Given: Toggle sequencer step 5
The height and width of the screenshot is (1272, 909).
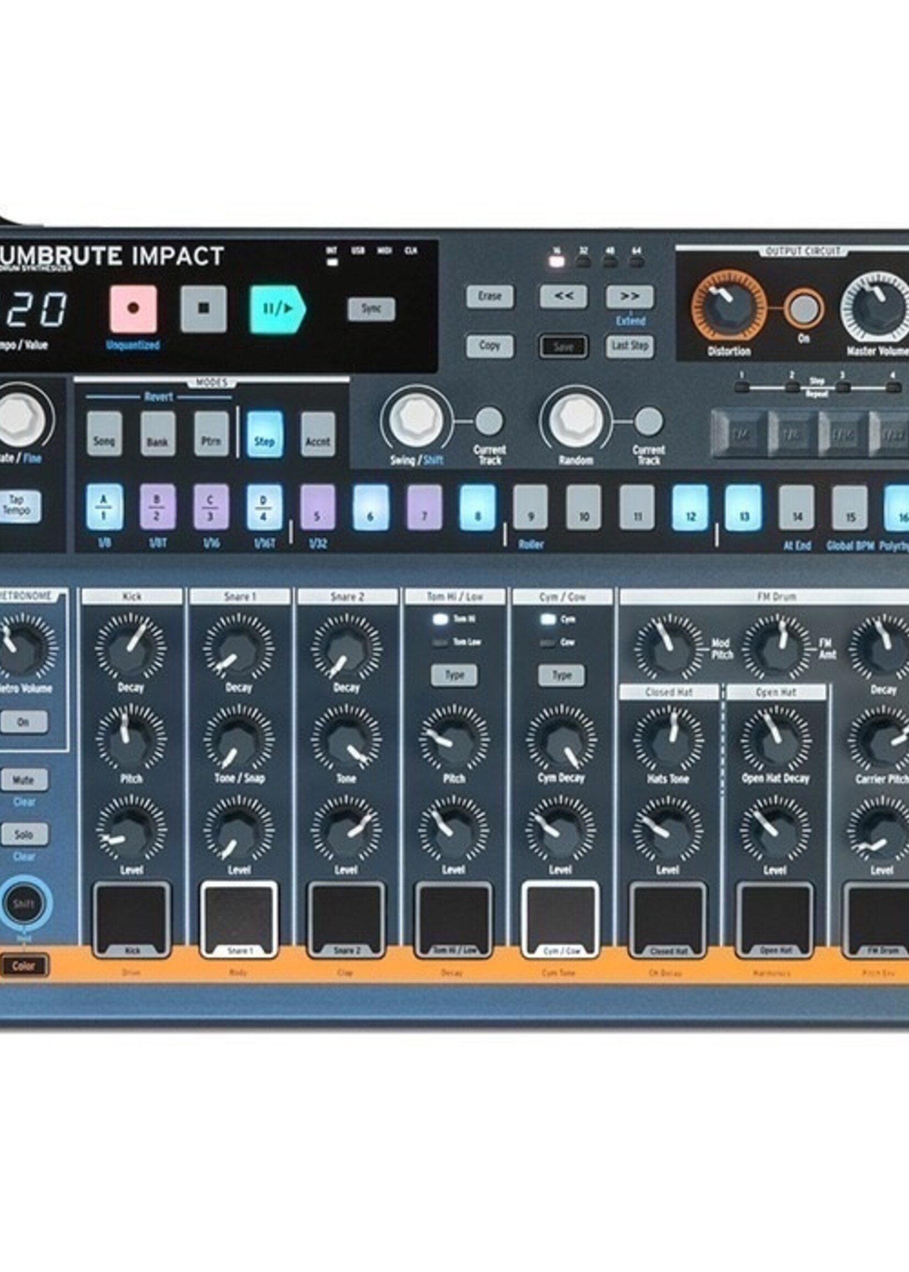Looking at the screenshot, I should pos(318,507).
